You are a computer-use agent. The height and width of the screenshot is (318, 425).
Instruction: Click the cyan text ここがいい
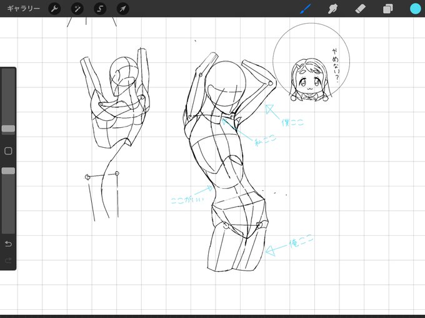[187, 200]
